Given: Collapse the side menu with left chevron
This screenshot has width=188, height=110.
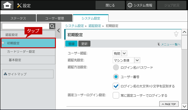Looking at the screenshot, I should pyautogui.click(x=59, y=31).
